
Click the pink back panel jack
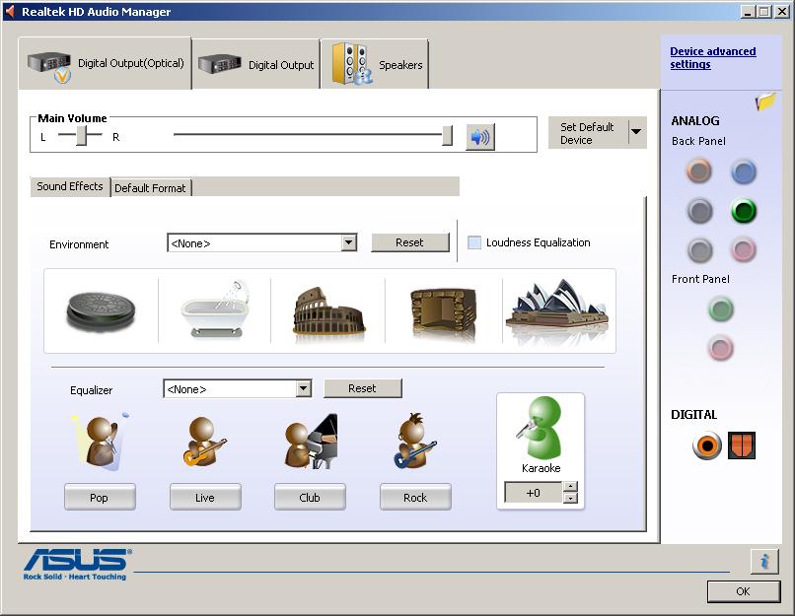(744, 250)
